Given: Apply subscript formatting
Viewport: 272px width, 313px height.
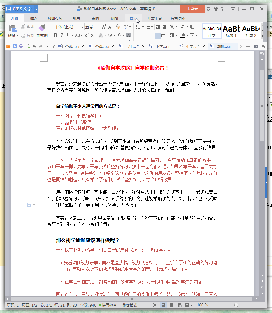Looking at the screenshot, I should [93, 35].
